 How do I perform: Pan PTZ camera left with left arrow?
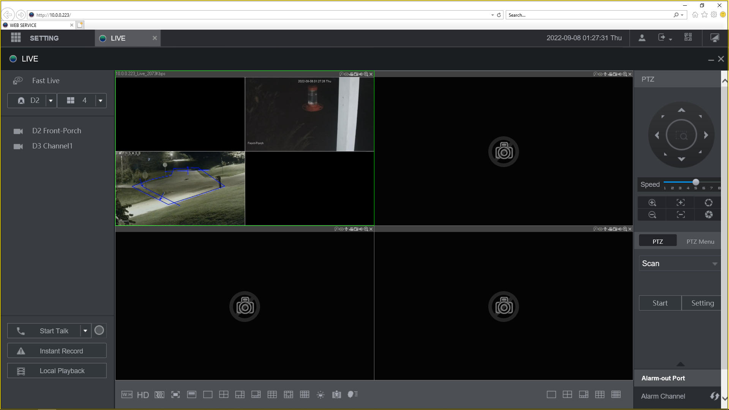(657, 135)
